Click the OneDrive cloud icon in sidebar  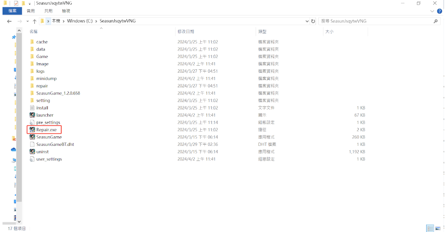(13, 149)
